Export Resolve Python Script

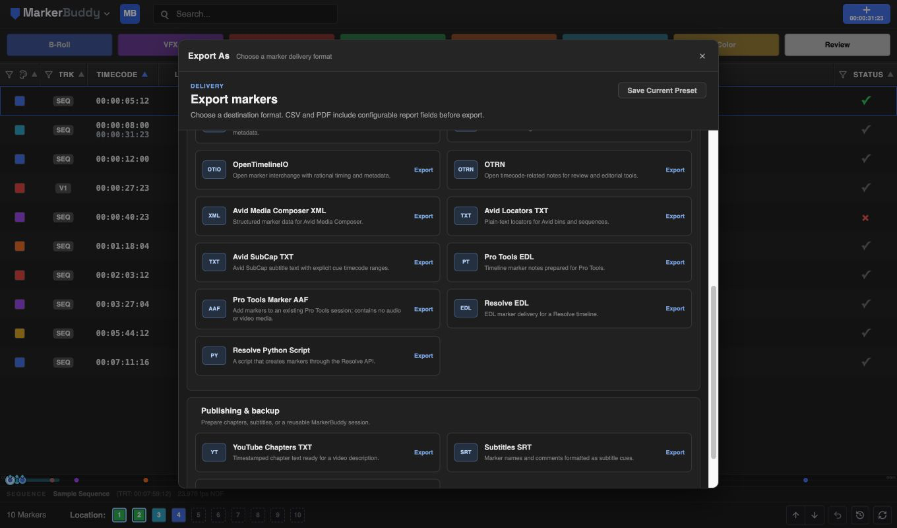(x=423, y=356)
